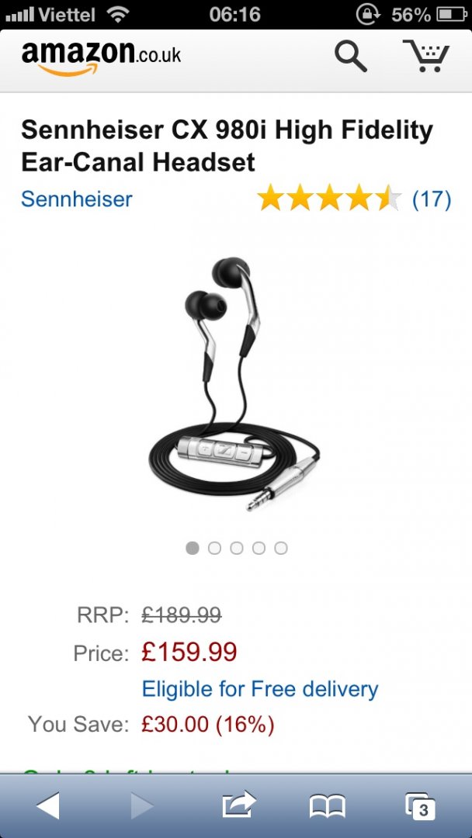Tap the Safari forward arrow

click(141, 805)
